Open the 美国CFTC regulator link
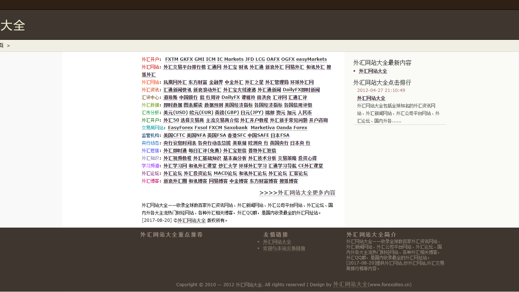519x292 pixels. [174, 135]
